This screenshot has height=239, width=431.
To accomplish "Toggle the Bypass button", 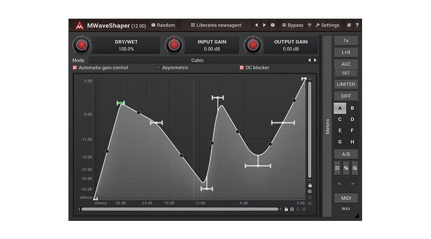I will coord(293,25).
